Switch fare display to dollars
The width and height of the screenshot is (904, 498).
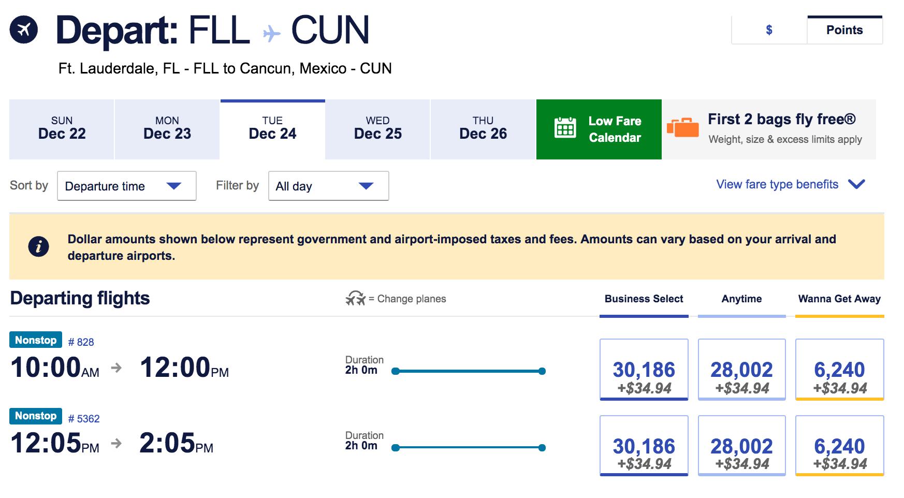(x=769, y=30)
